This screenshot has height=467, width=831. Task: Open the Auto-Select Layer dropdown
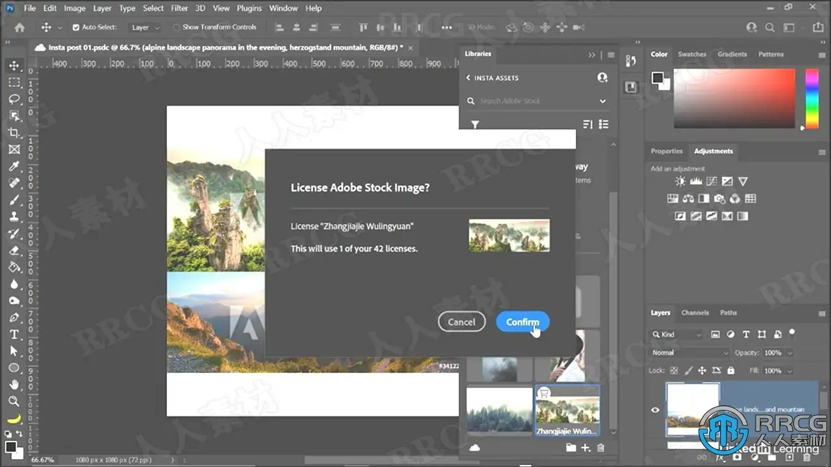(x=145, y=27)
